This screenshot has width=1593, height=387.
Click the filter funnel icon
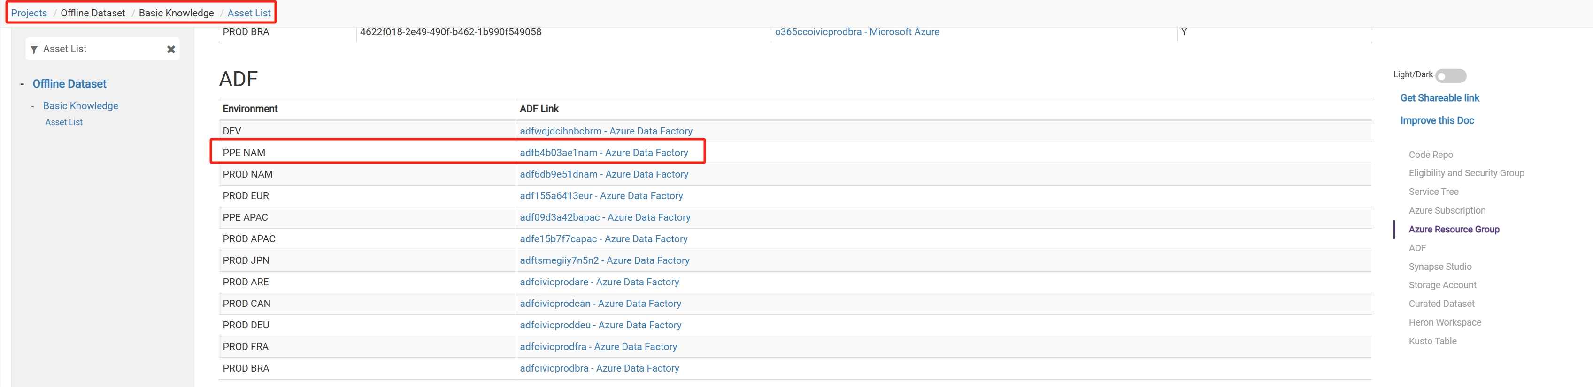coord(34,49)
